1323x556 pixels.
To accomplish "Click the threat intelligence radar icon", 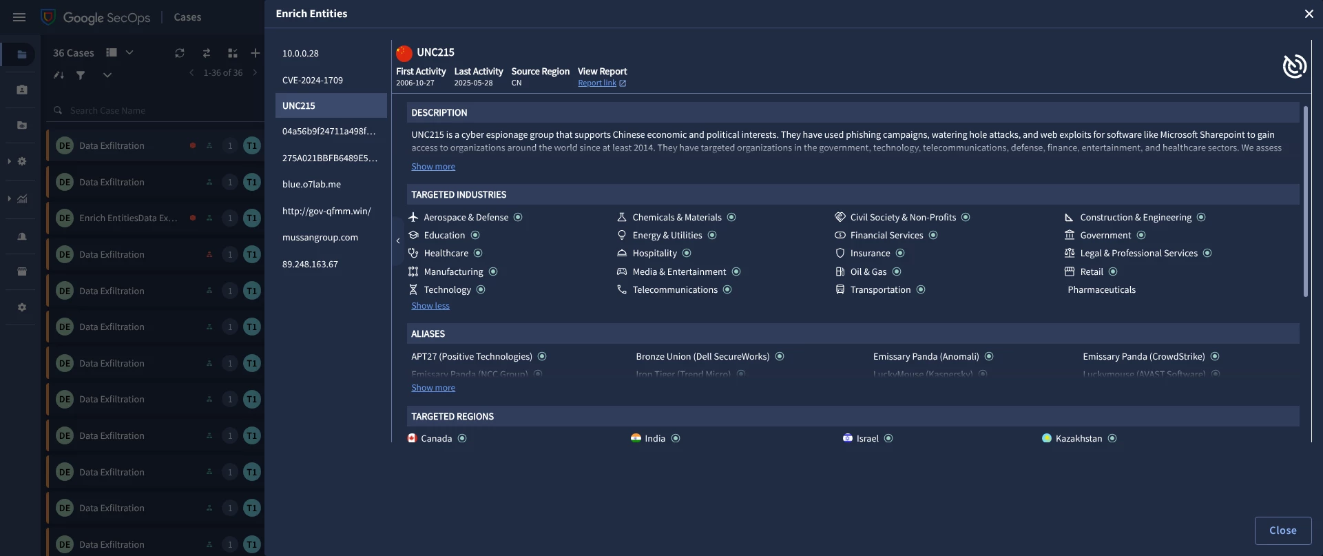I will pyautogui.click(x=1294, y=66).
